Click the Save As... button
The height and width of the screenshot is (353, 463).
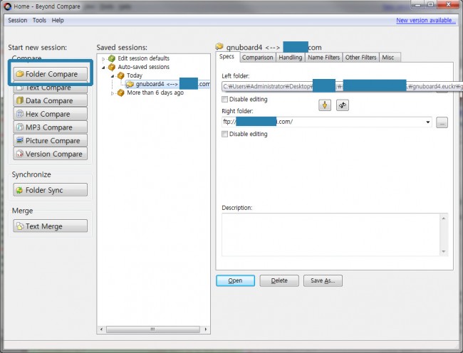(323, 280)
